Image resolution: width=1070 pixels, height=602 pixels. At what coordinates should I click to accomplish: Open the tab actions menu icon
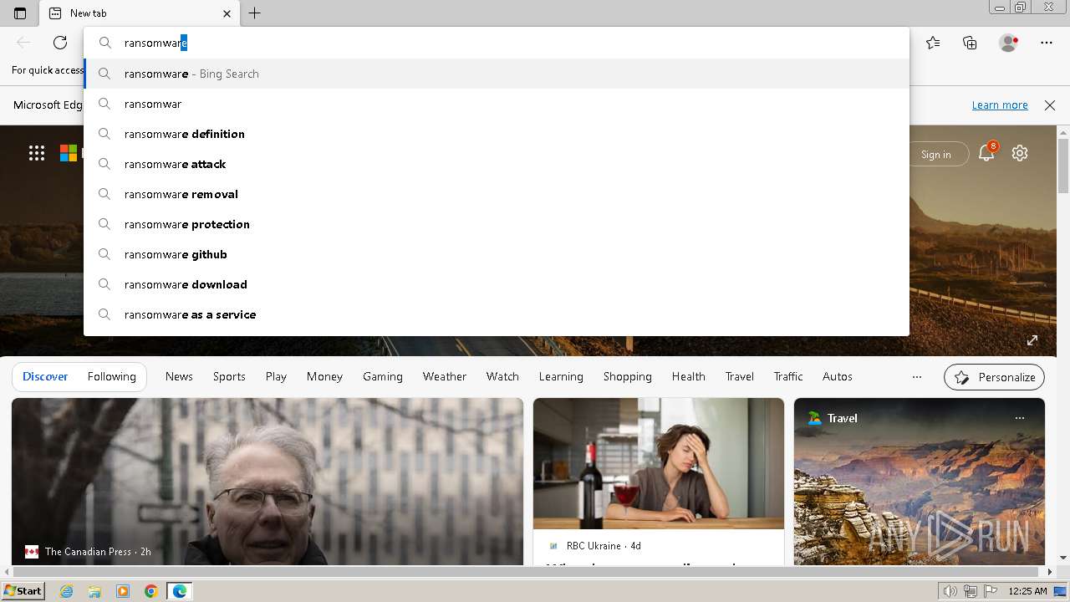(20, 13)
